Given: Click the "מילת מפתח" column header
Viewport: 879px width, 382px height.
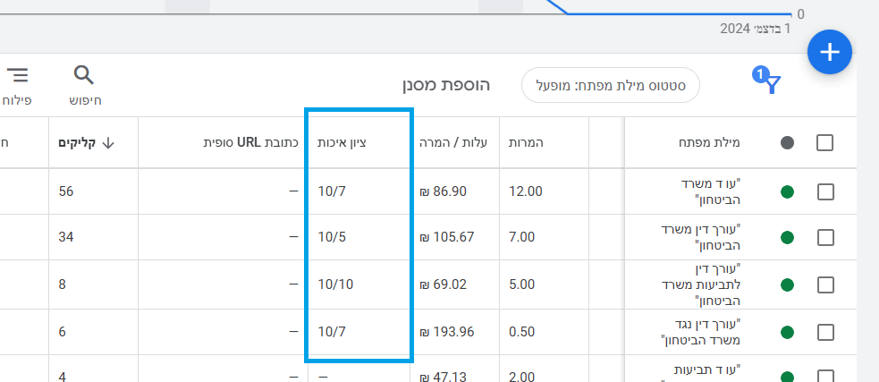Looking at the screenshot, I should tap(710, 143).
